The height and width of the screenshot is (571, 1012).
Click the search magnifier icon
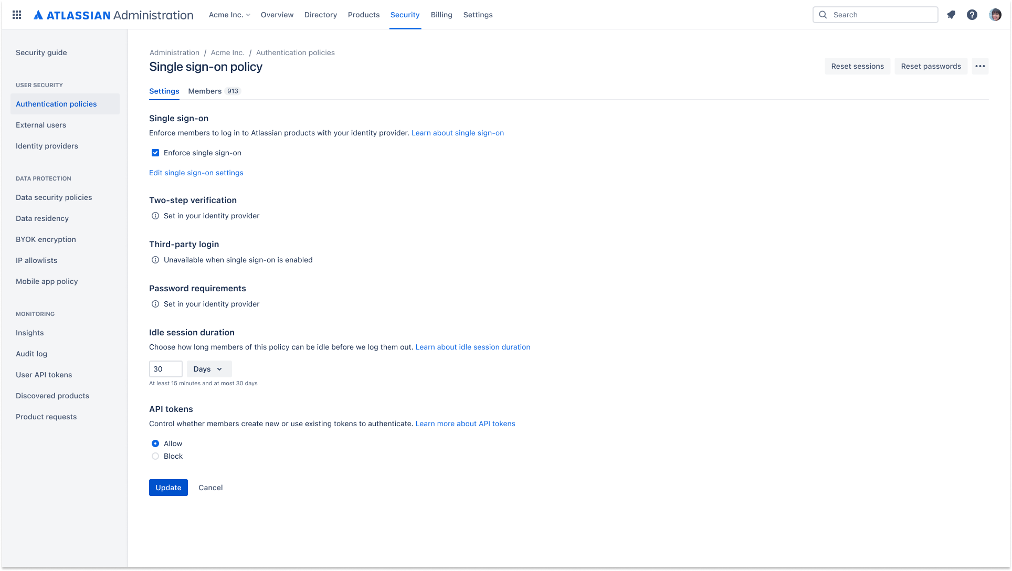[823, 15]
